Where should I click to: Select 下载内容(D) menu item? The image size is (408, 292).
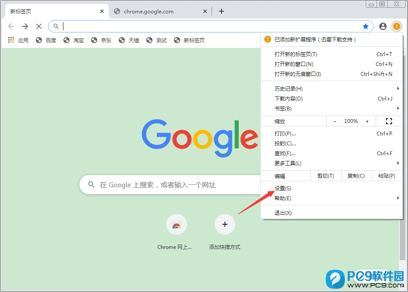332,98
